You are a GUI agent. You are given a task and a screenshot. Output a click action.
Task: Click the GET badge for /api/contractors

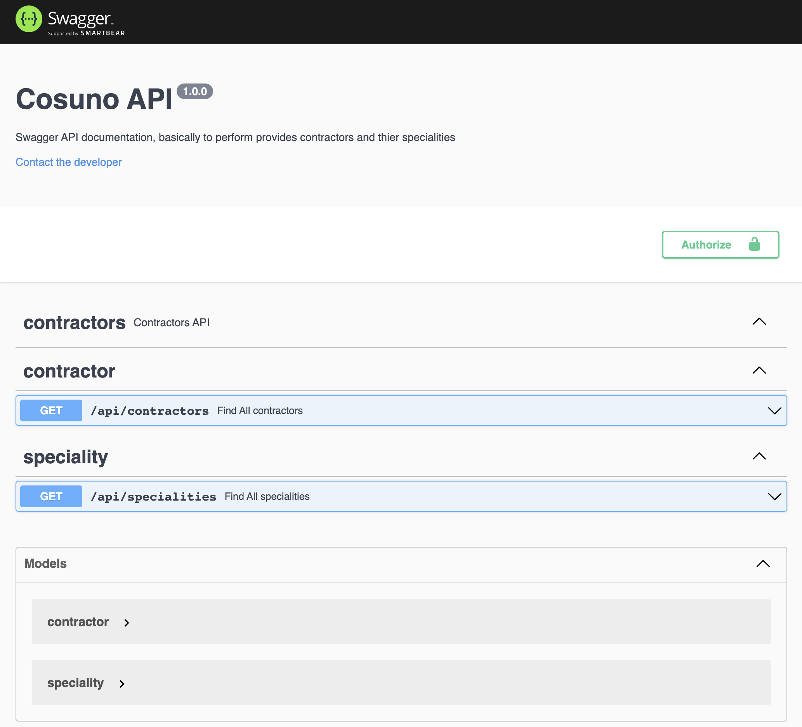pos(51,410)
